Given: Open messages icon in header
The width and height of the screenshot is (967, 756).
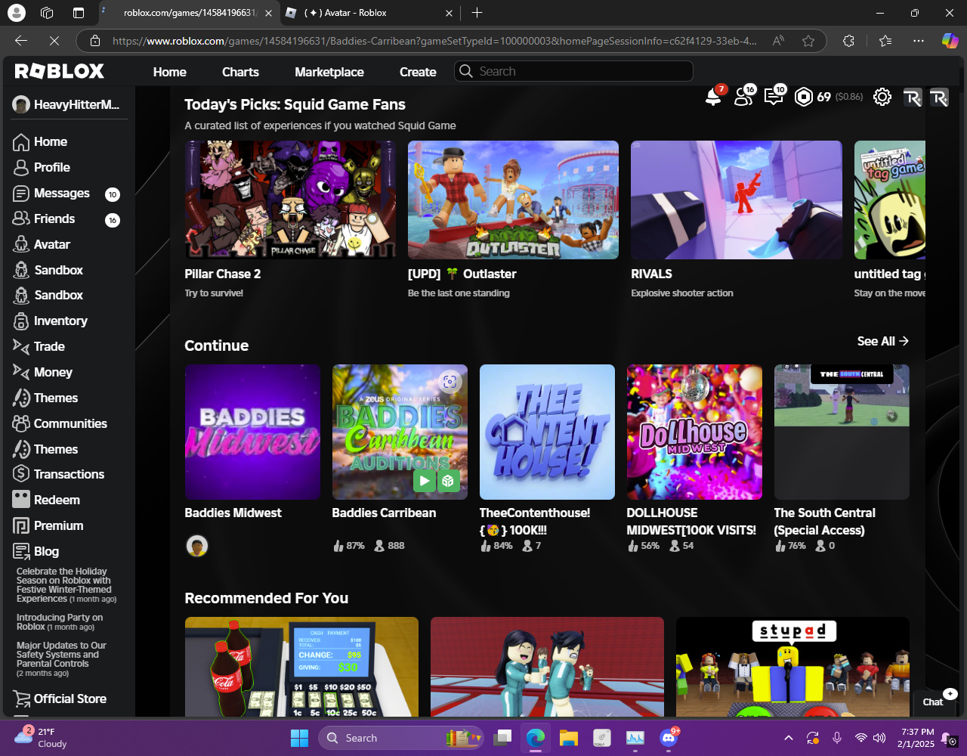Looking at the screenshot, I should point(774,97).
